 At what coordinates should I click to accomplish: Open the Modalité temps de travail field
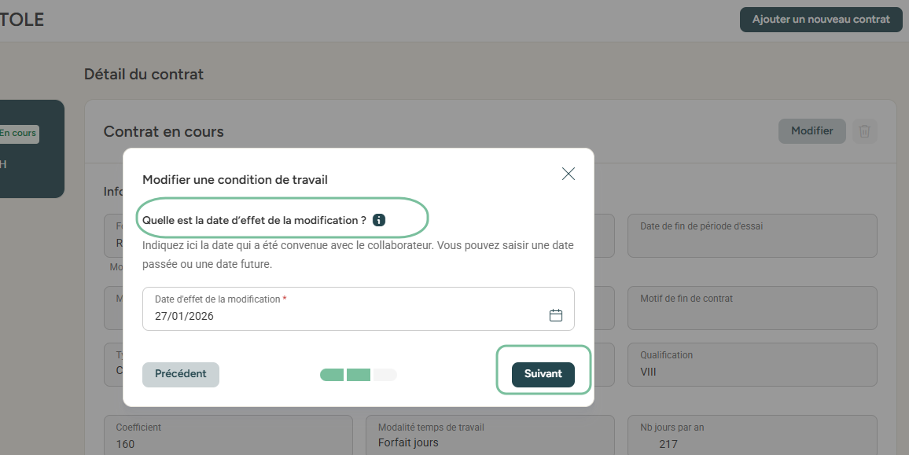click(x=489, y=436)
